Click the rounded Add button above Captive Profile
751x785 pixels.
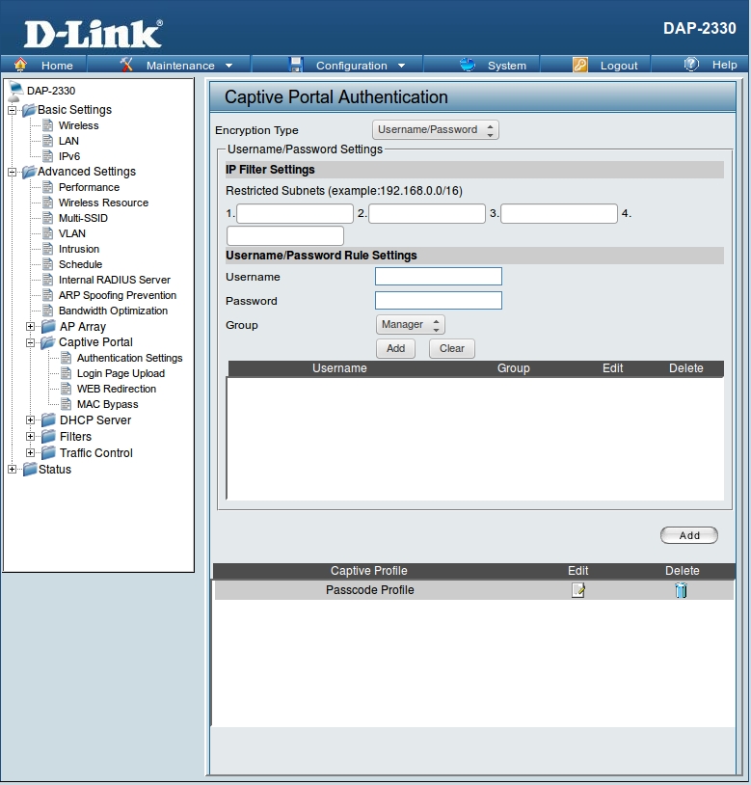pyautogui.click(x=688, y=535)
